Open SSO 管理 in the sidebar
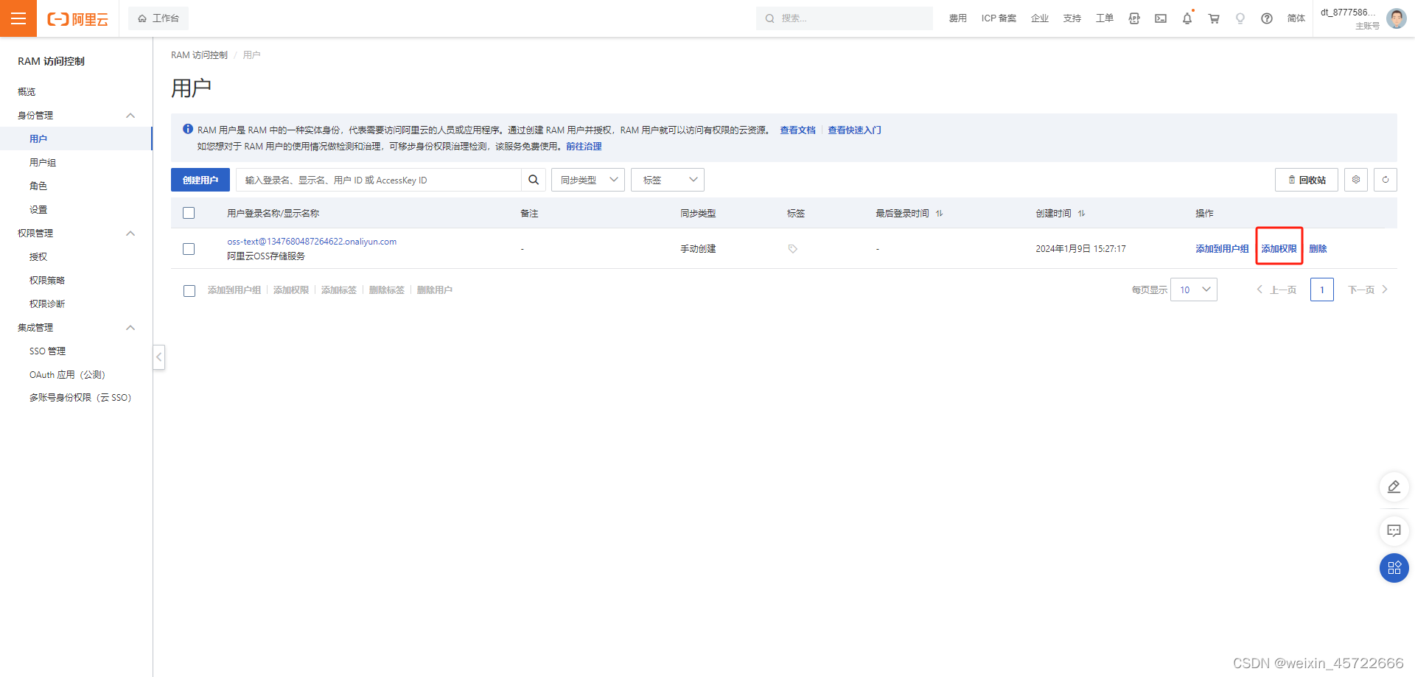1415x677 pixels. pyautogui.click(x=48, y=351)
